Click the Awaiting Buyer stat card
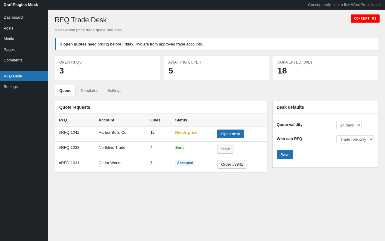Viewport: 385px width, 241px height. [x=217, y=67]
